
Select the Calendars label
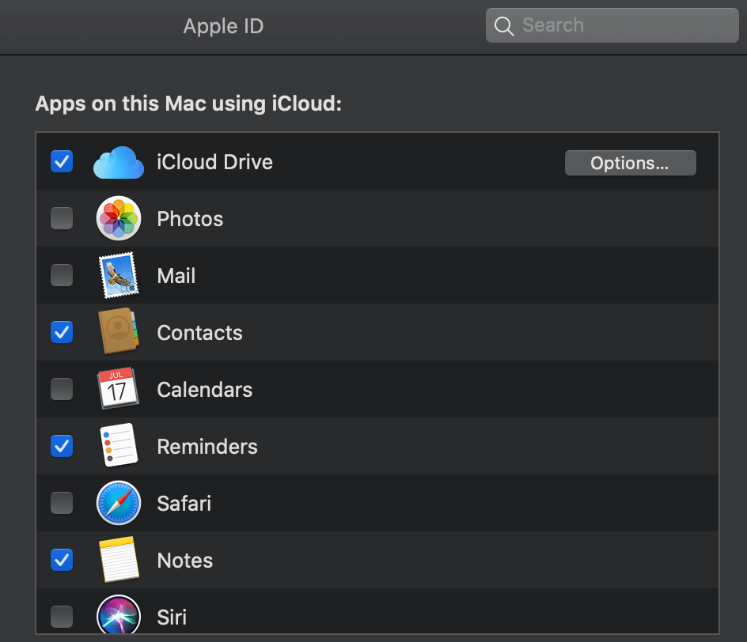[204, 390]
